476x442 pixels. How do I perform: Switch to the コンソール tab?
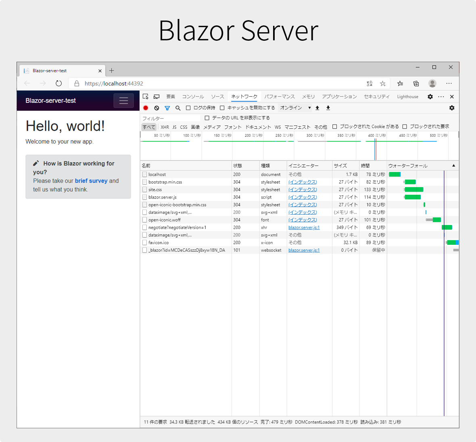coord(193,96)
